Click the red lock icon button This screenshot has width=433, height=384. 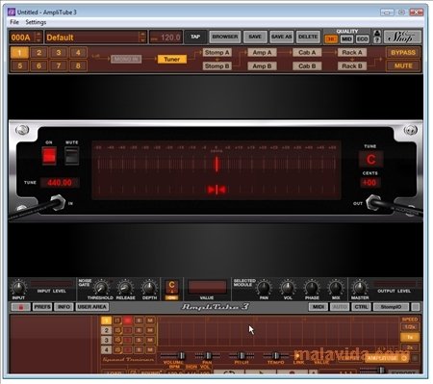pyautogui.click(x=21, y=307)
